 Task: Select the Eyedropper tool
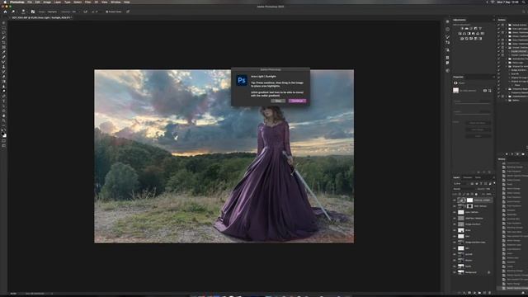pyautogui.click(x=3, y=52)
